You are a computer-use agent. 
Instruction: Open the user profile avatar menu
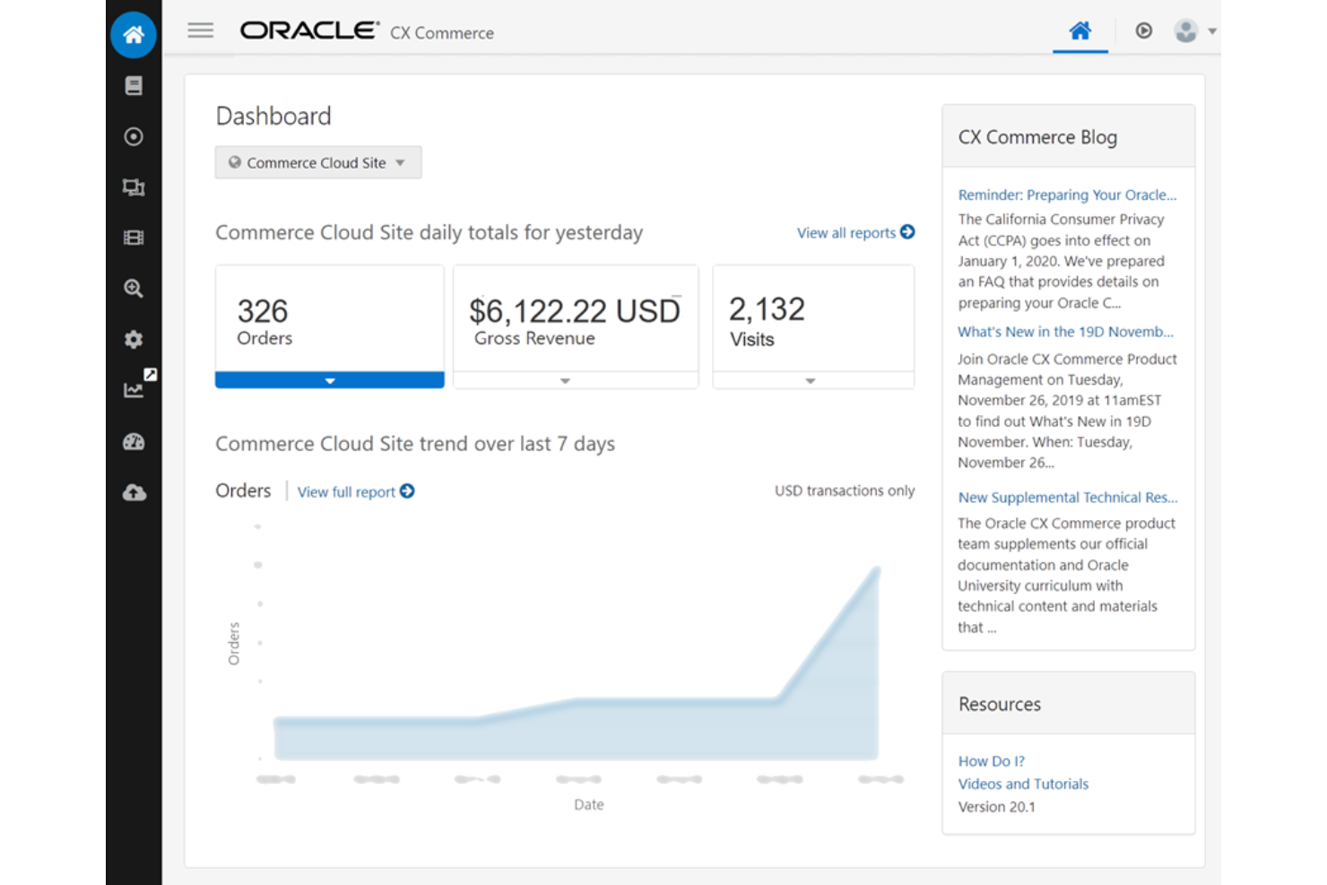click(1194, 31)
